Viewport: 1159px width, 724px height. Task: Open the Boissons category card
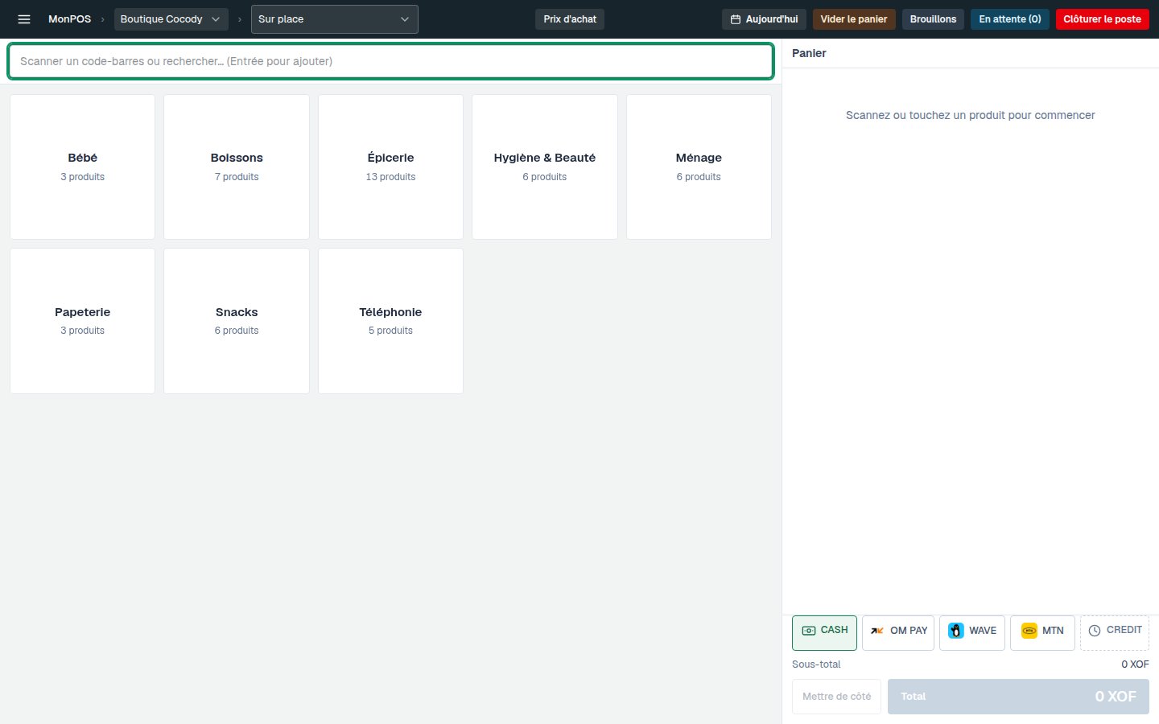point(237,167)
